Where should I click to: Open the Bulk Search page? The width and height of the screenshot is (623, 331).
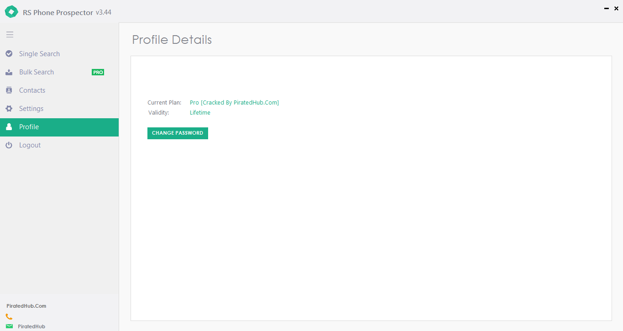point(59,72)
